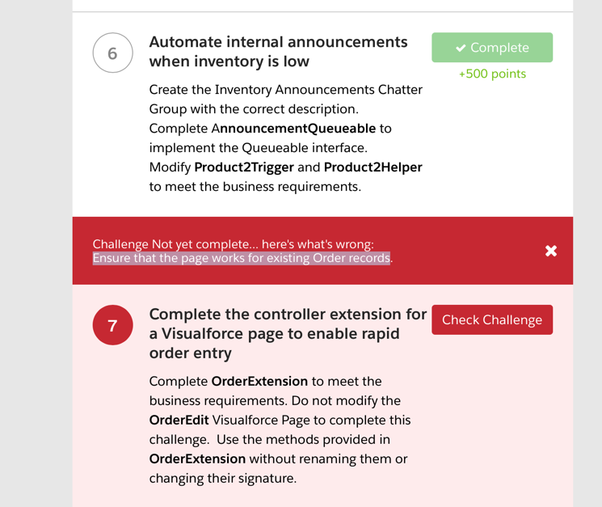Click bold OrderExtension after the word 'Complete'
602x507 pixels.
click(x=259, y=381)
